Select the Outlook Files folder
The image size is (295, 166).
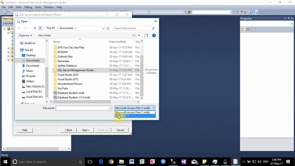coord(65,56)
